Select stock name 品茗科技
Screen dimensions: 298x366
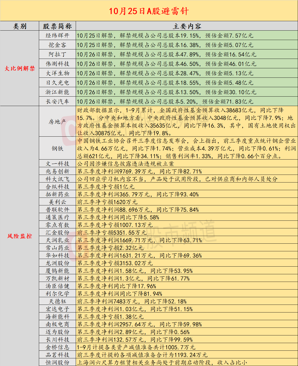57,355
